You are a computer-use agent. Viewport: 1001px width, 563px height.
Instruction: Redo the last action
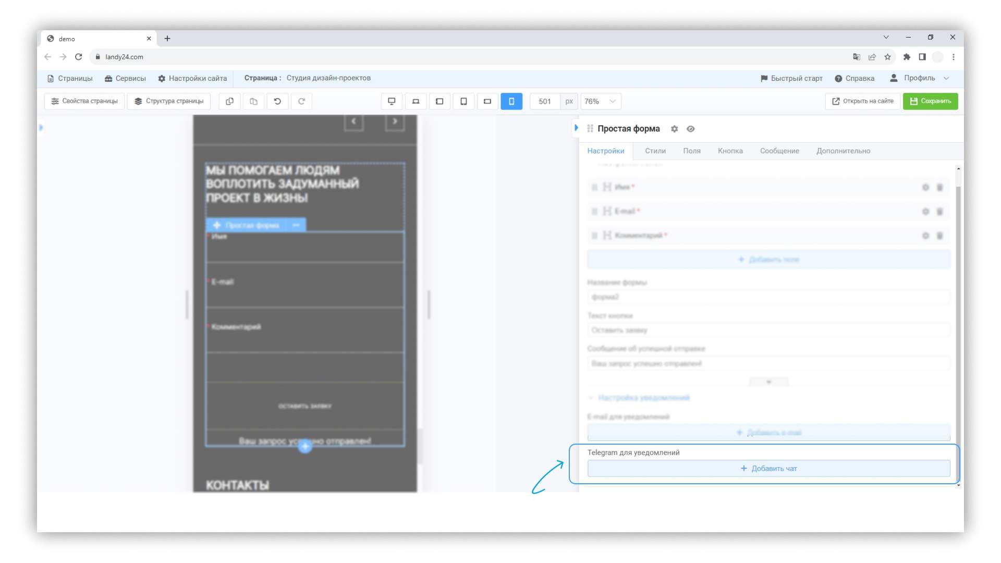pos(301,101)
